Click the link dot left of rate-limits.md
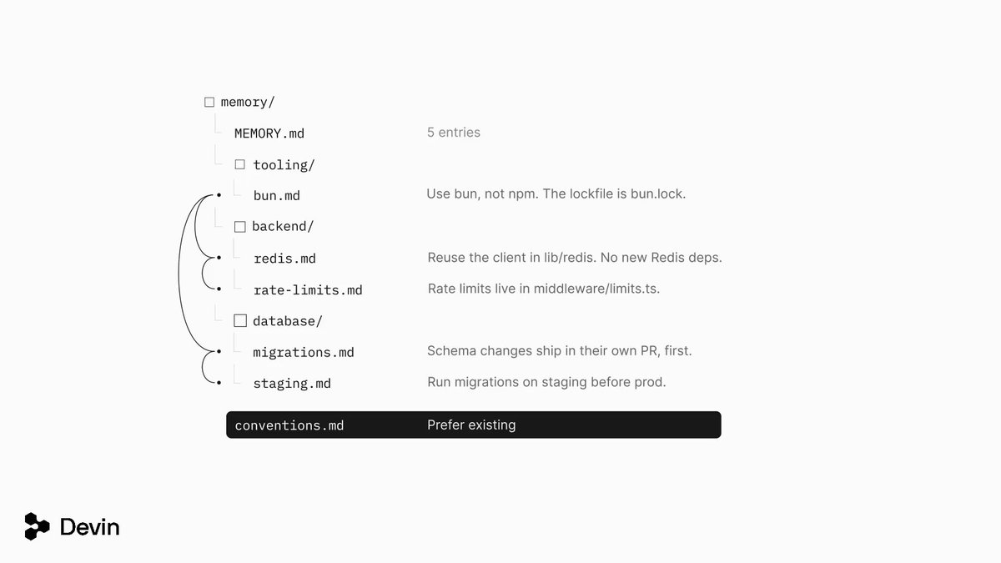Image resolution: width=1001 pixels, height=563 pixels. 219,289
